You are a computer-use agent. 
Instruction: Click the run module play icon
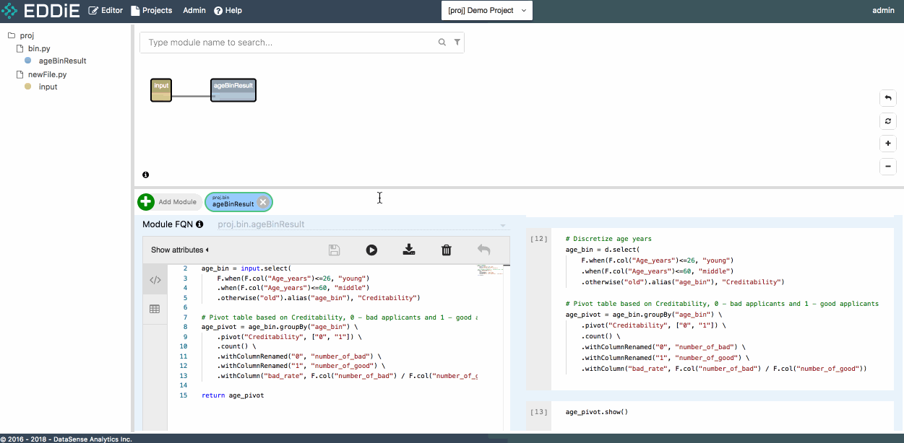[371, 250]
